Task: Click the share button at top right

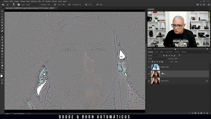Action: pos(209,5)
